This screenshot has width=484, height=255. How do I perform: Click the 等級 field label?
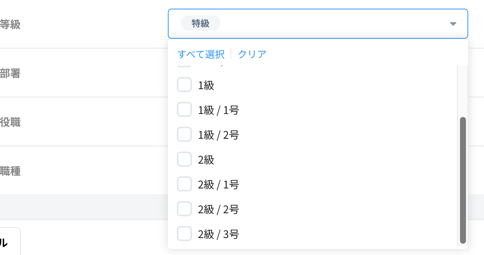[x=10, y=25]
